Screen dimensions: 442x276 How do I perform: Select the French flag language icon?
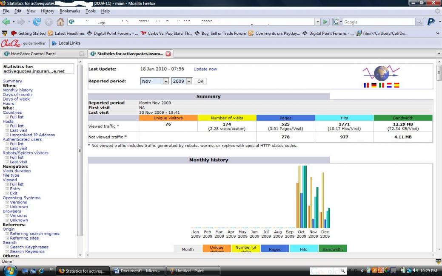[366, 85]
